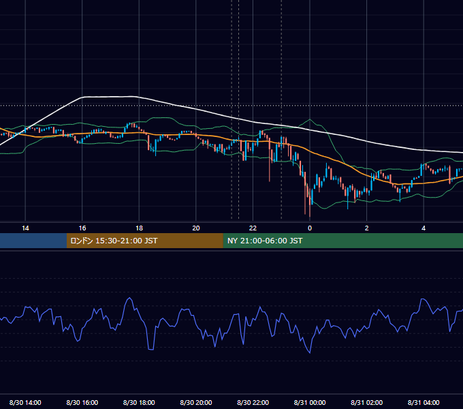This screenshot has height=409, width=463.
Task: Click hour label 2 on price chart axis
Action: (x=367, y=228)
